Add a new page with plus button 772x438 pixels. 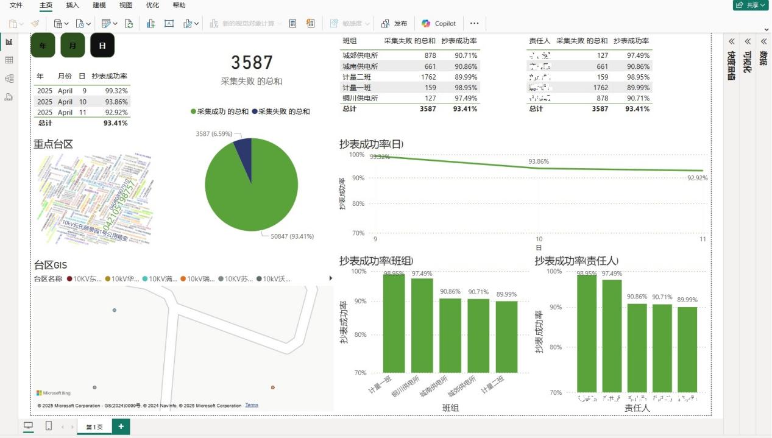click(x=121, y=426)
